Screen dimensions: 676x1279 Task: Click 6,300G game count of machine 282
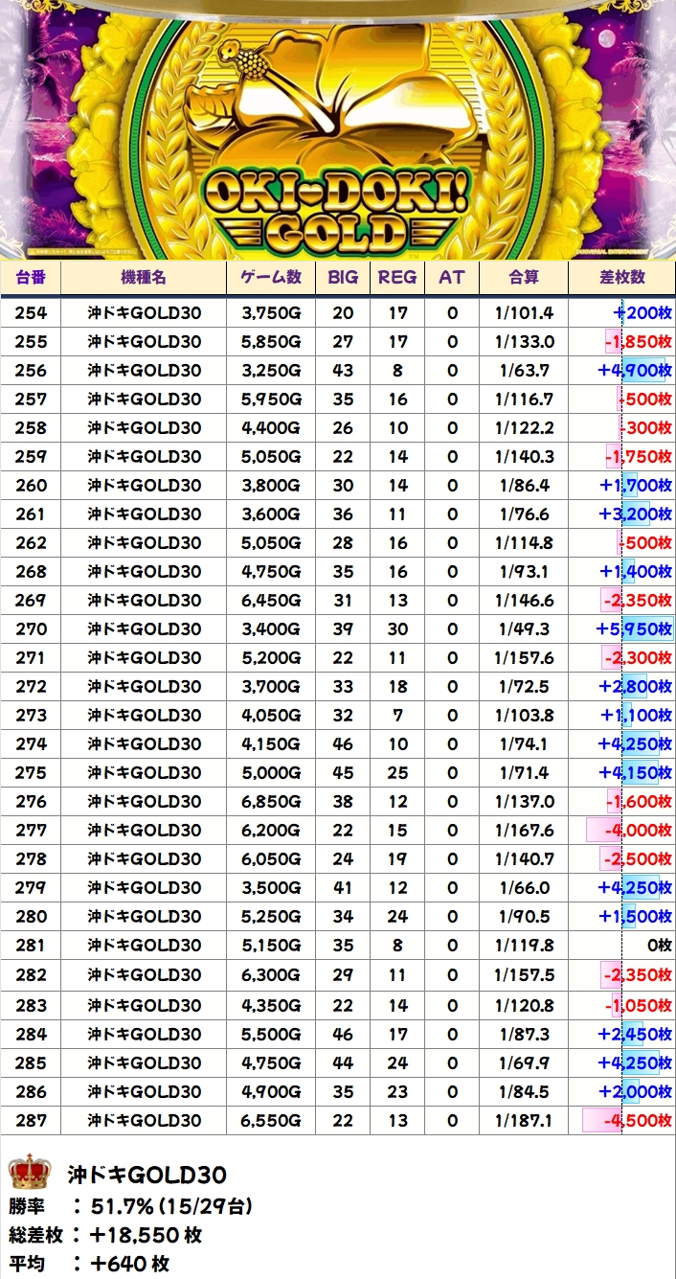point(271,975)
